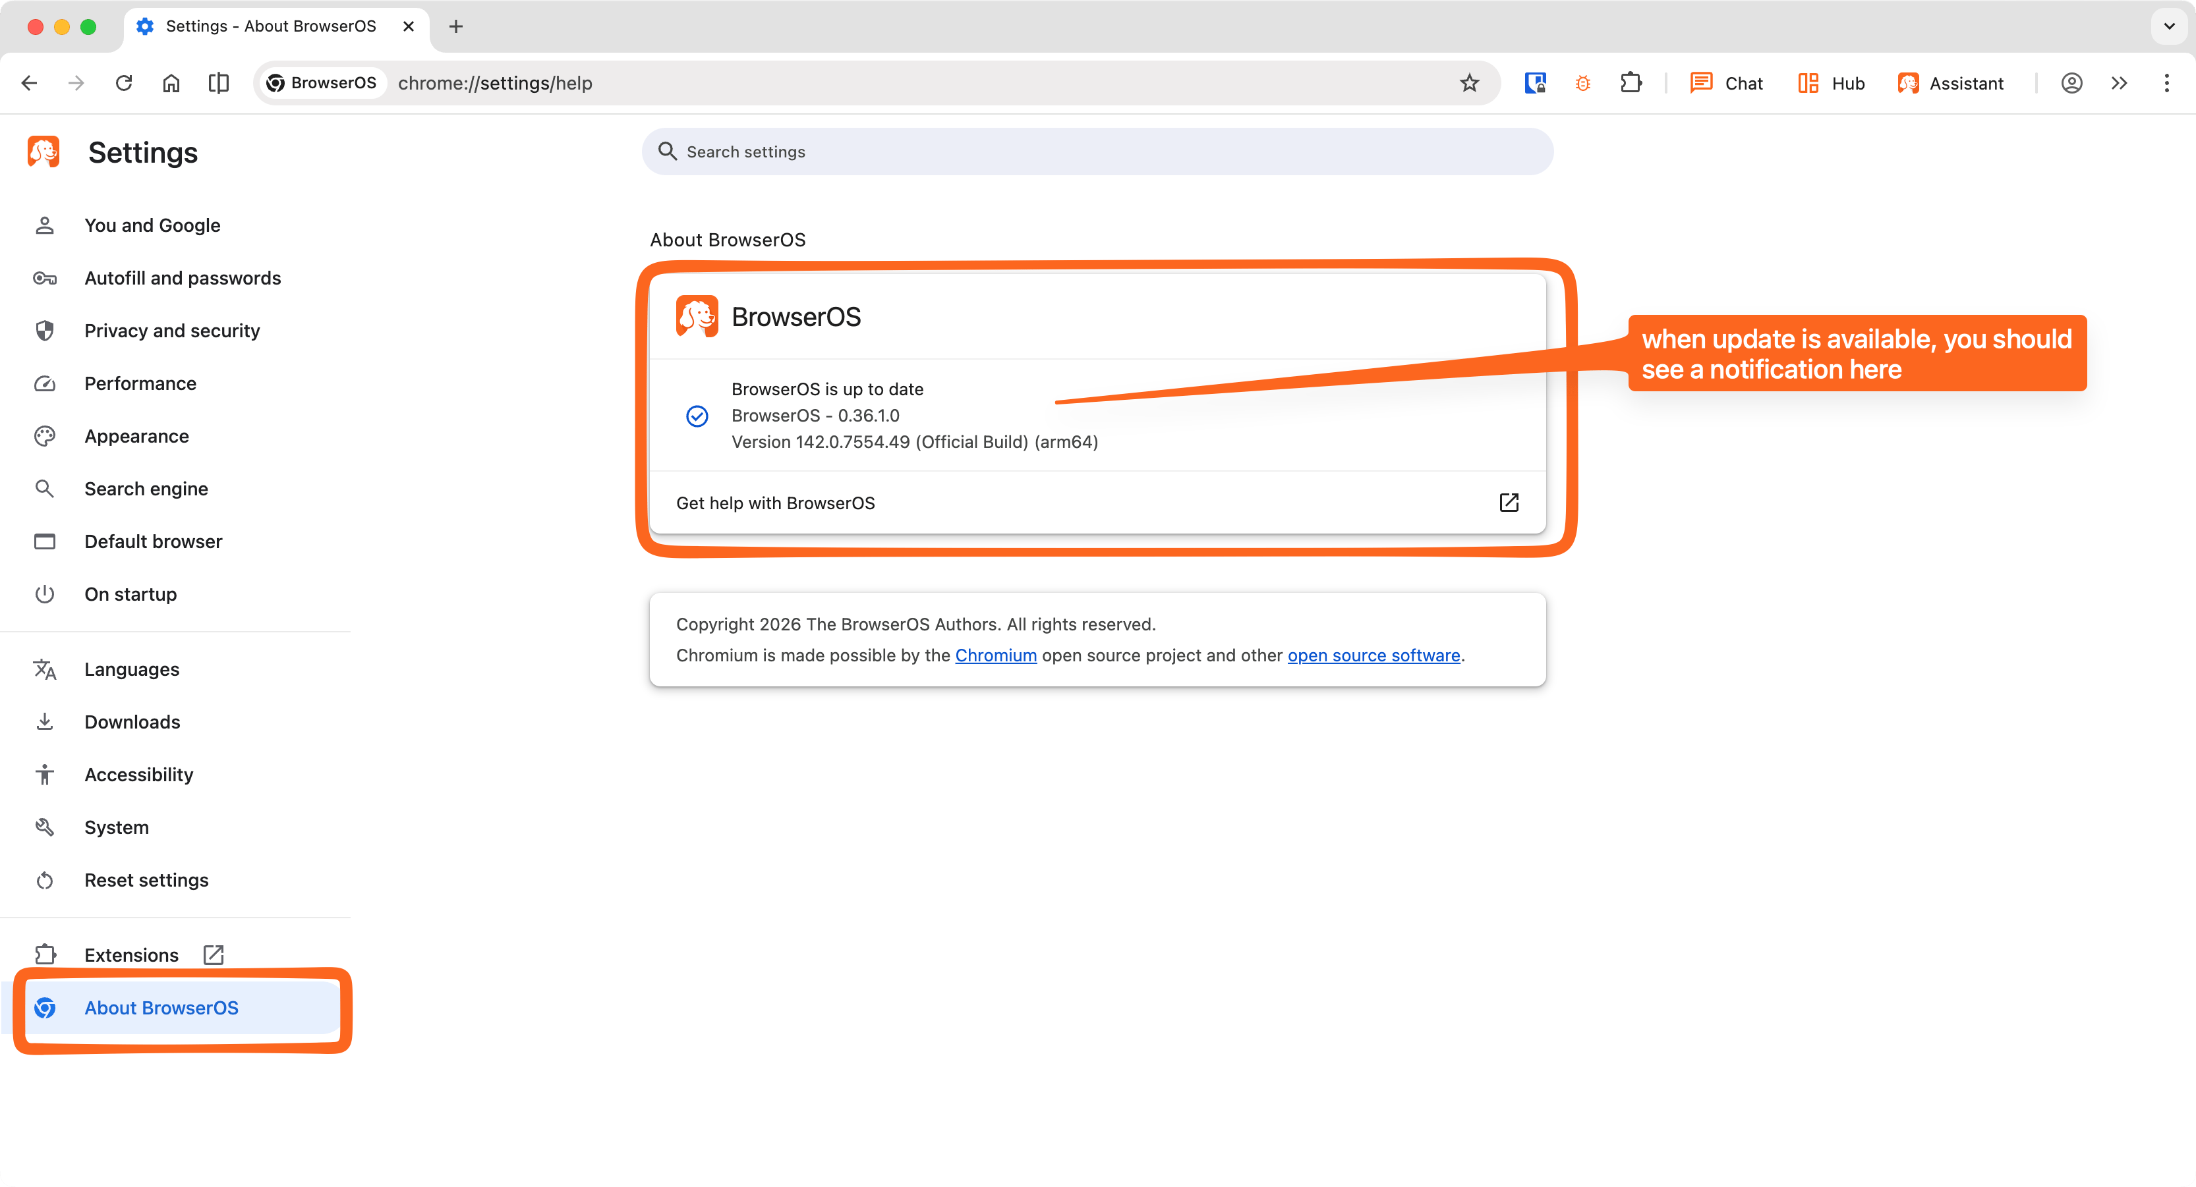Click the external link icon next to Extensions

[x=213, y=955]
